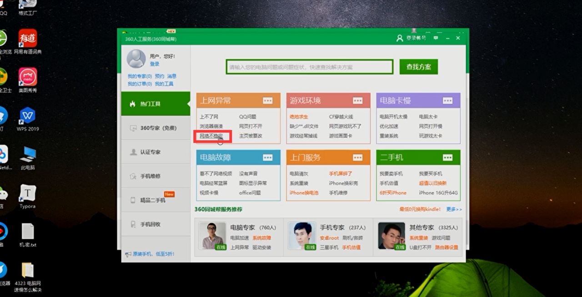This screenshot has width=582, height=297.
Task: Select the 360专家(免费) sidebar tab
Action: (156, 128)
